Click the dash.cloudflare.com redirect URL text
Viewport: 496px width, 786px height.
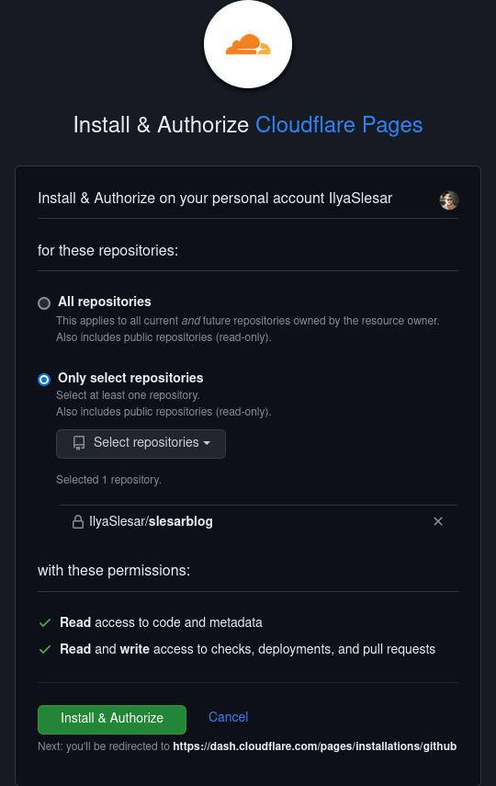pos(315,746)
